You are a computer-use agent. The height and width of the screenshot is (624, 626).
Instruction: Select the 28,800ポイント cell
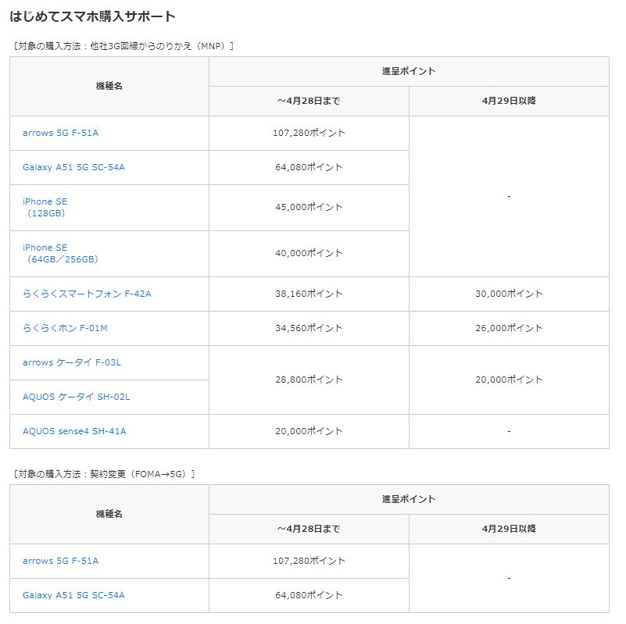309,380
